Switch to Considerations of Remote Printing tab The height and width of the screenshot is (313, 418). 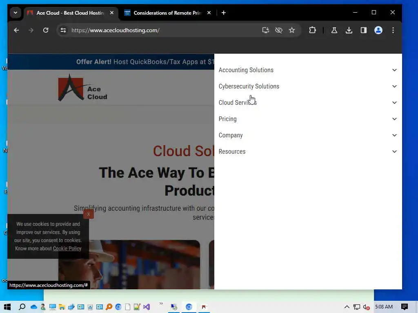tap(167, 13)
